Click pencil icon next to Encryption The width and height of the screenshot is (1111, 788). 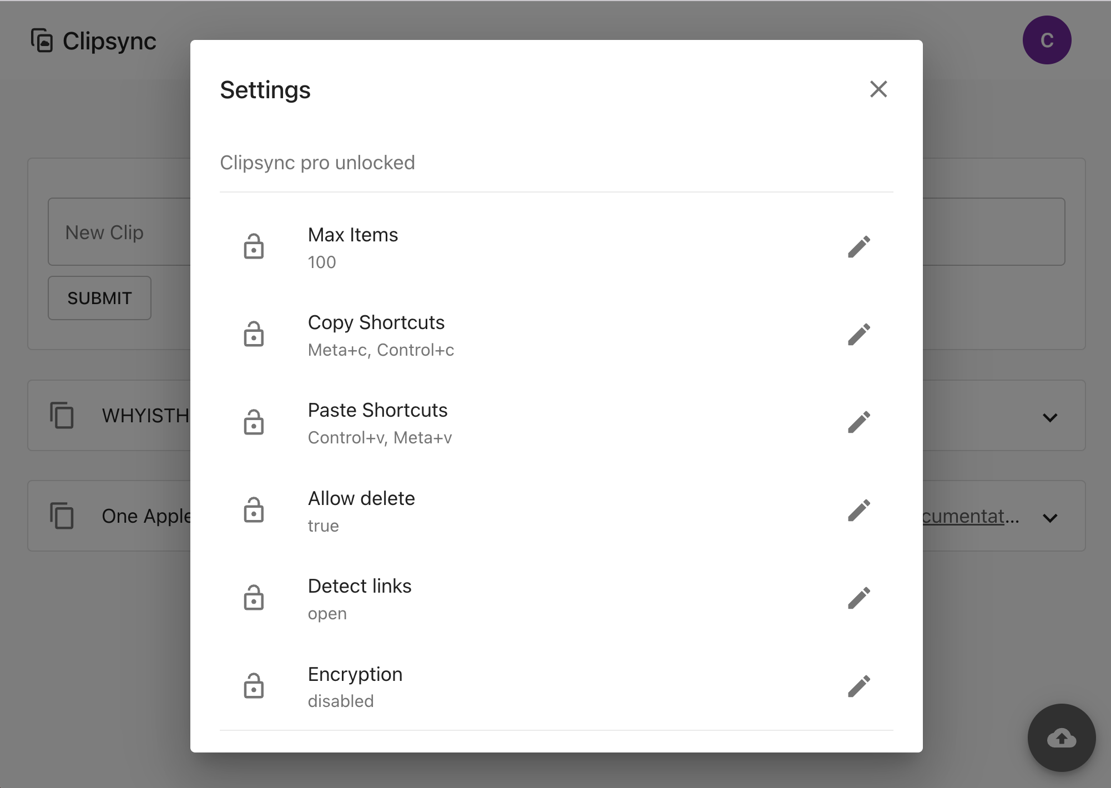pos(858,686)
